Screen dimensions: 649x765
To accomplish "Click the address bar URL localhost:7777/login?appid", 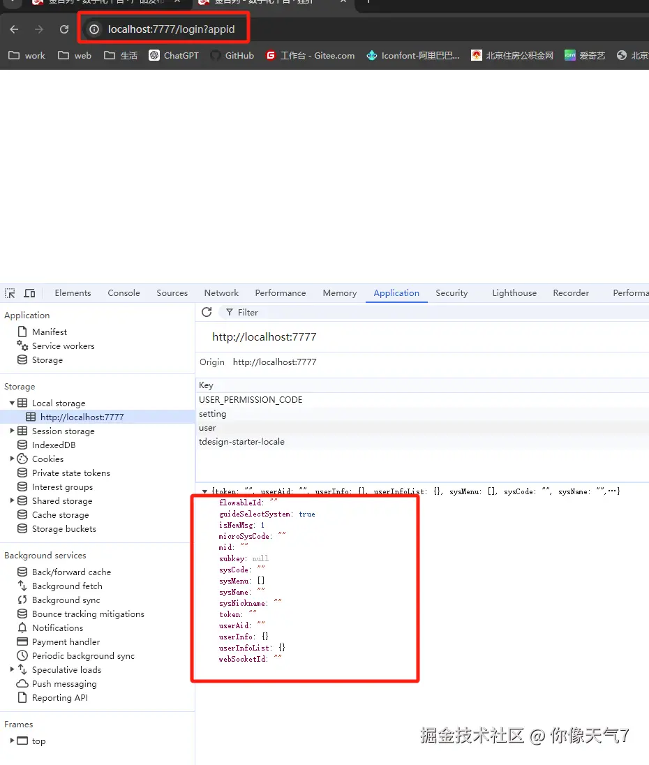I will coord(171,29).
